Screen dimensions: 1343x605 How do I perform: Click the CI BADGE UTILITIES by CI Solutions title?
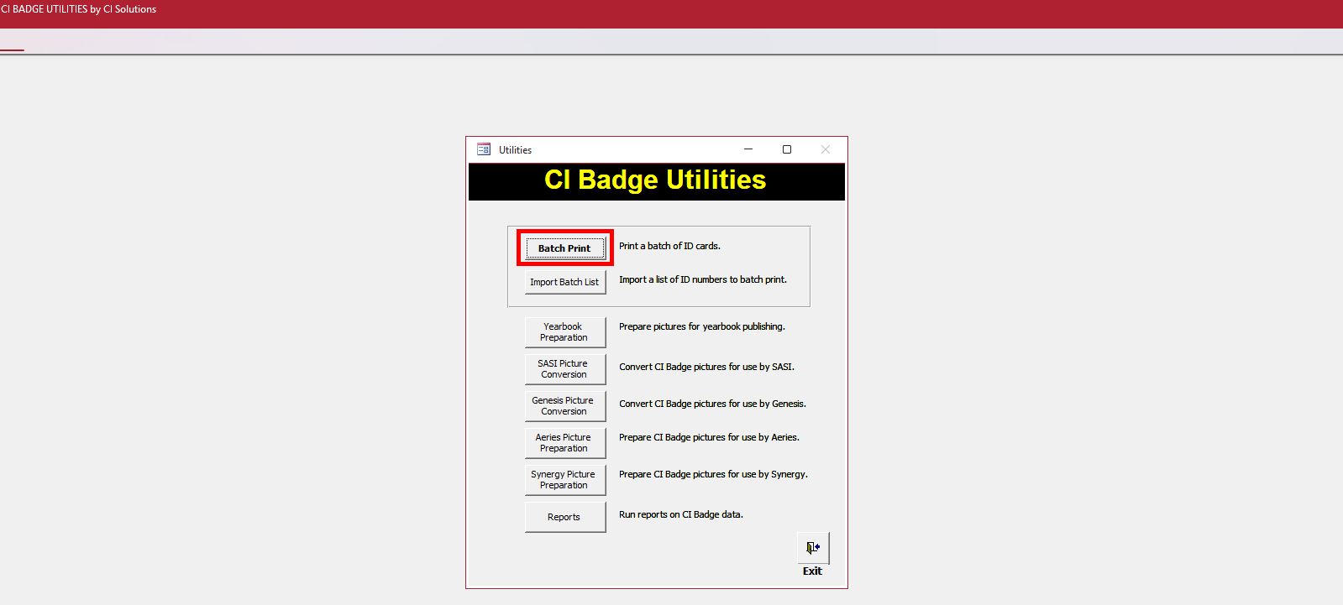[x=79, y=9]
